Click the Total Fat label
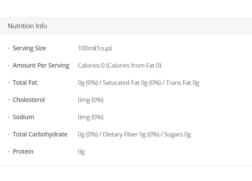 tap(25, 83)
